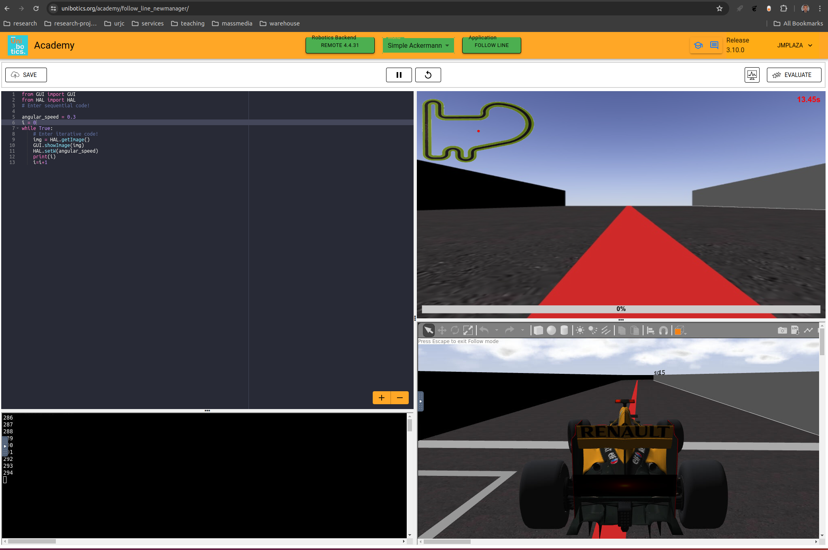Click the Unibotics logo
This screenshot has height=550, width=828.
coord(18,45)
